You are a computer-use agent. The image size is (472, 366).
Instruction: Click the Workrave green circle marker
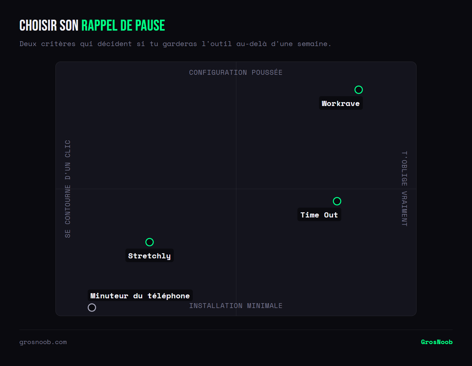coord(359,90)
